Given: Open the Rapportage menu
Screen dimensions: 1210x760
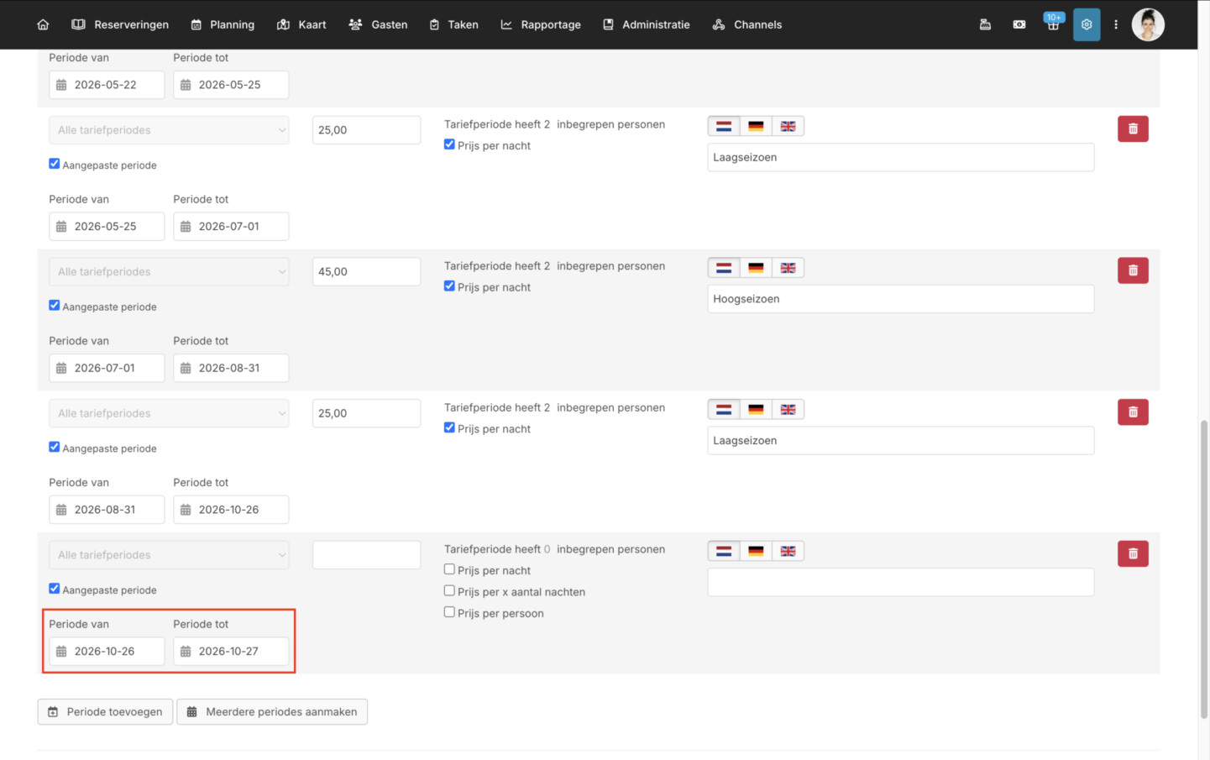Looking at the screenshot, I should (541, 24).
